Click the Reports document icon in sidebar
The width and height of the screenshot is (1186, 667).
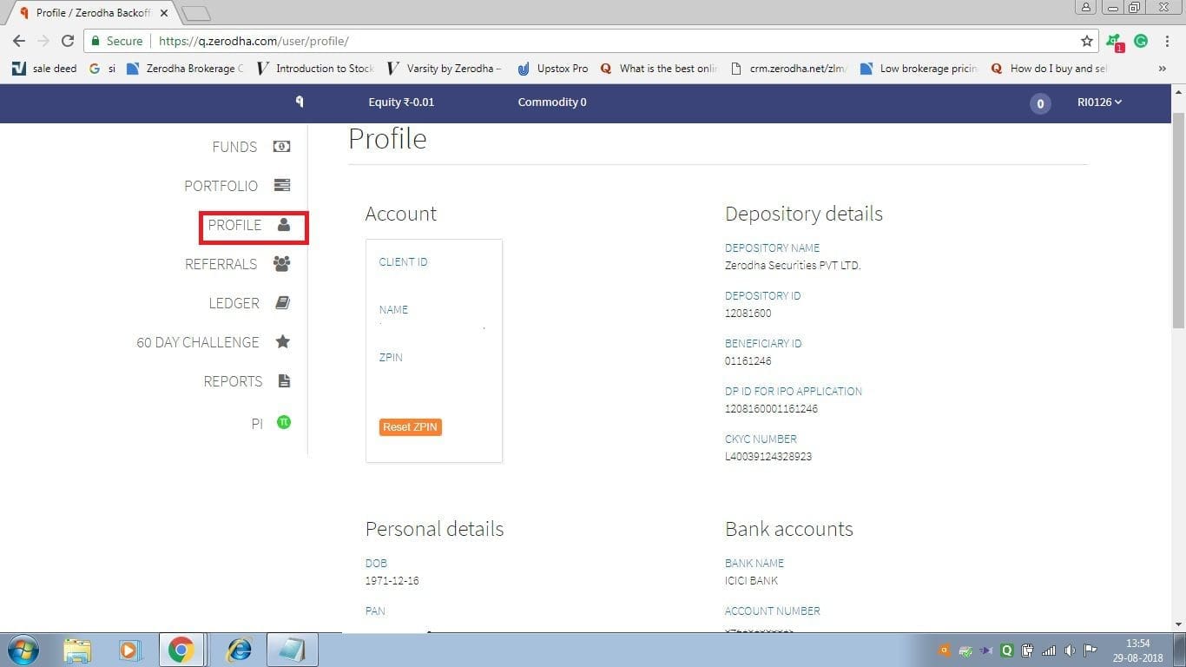tap(283, 380)
